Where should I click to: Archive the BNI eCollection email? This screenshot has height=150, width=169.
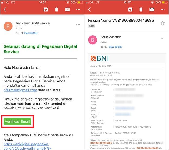(x=130, y=9)
